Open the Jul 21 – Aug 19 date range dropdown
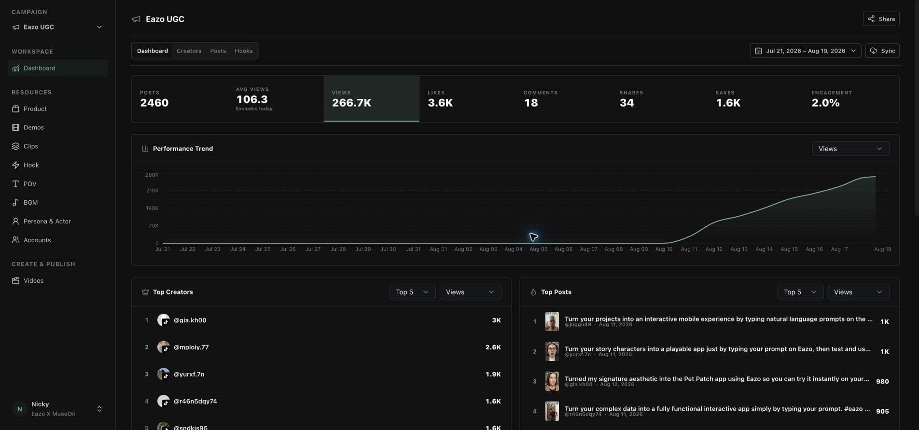Viewport: 919px width, 430px height. pyautogui.click(x=806, y=51)
